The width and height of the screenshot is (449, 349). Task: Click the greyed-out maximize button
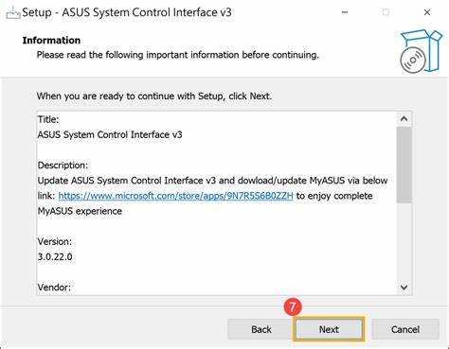pos(386,12)
